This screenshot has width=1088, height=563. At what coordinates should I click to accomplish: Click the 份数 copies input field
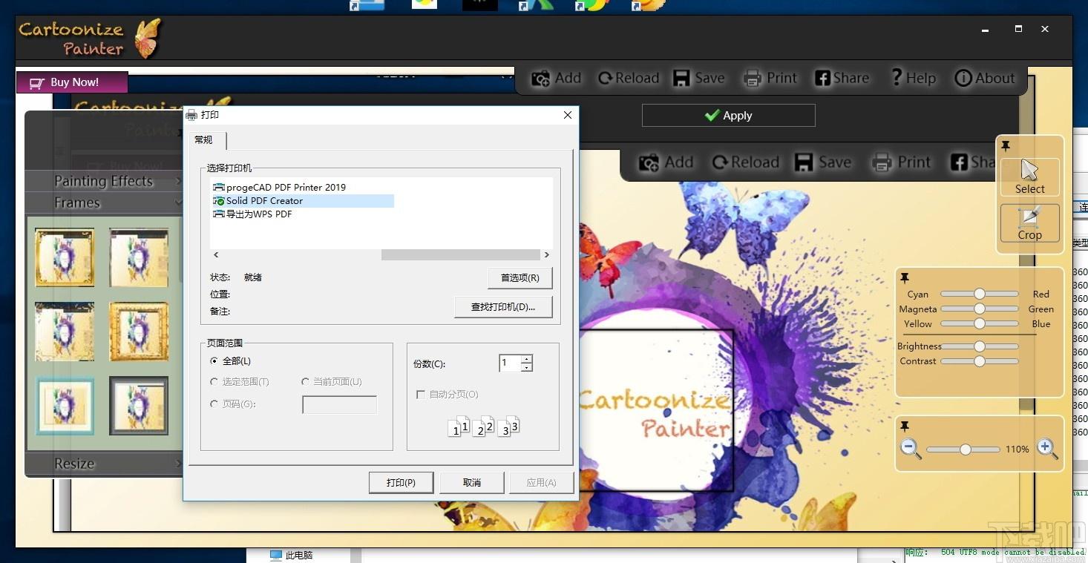pyautogui.click(x=510, y=363)
